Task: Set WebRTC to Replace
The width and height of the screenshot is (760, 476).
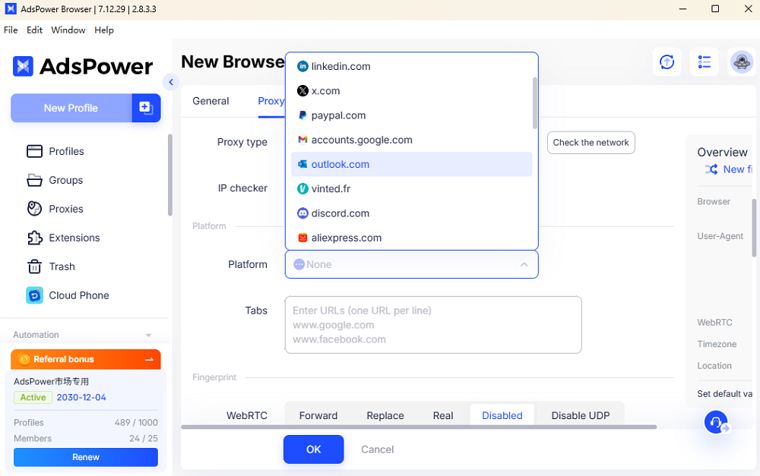Action: tap(385, 415)
